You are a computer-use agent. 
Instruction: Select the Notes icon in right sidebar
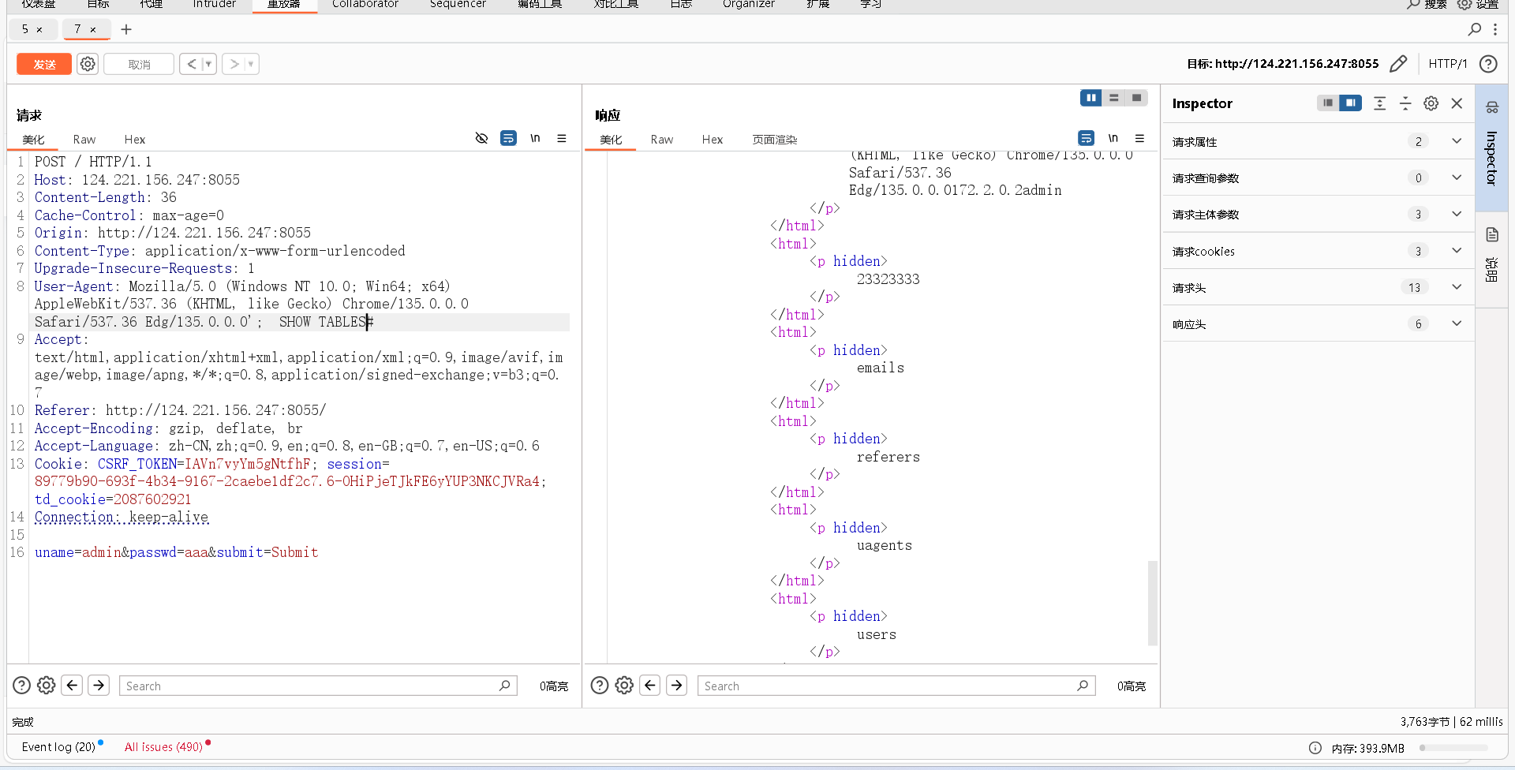click(x=1492, y=234)
